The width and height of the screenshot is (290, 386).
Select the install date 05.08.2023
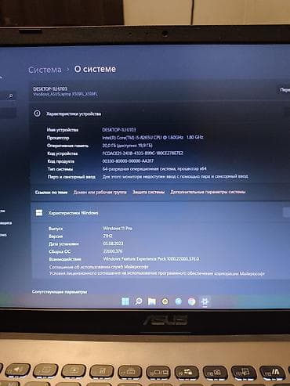pos(113,244)
